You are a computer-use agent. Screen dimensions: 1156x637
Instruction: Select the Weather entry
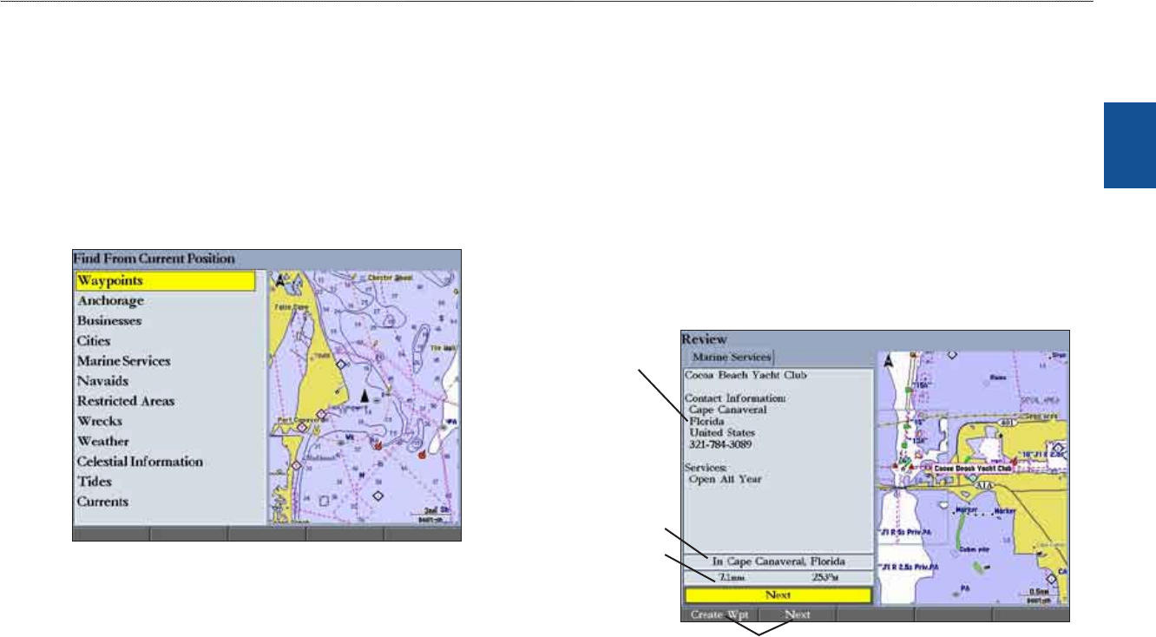click(103, 441)
